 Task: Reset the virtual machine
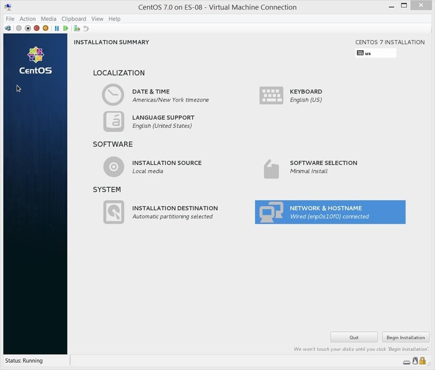66,28
